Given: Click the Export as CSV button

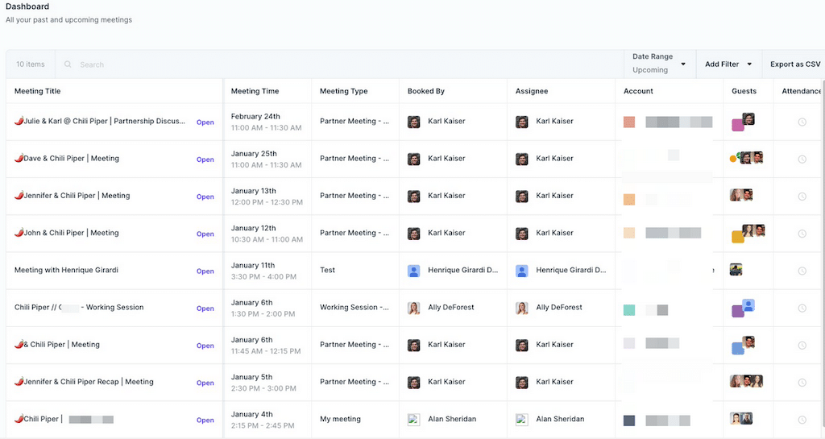Looking at the screenshot, I should pyautogui.click(x=794, y=64).
